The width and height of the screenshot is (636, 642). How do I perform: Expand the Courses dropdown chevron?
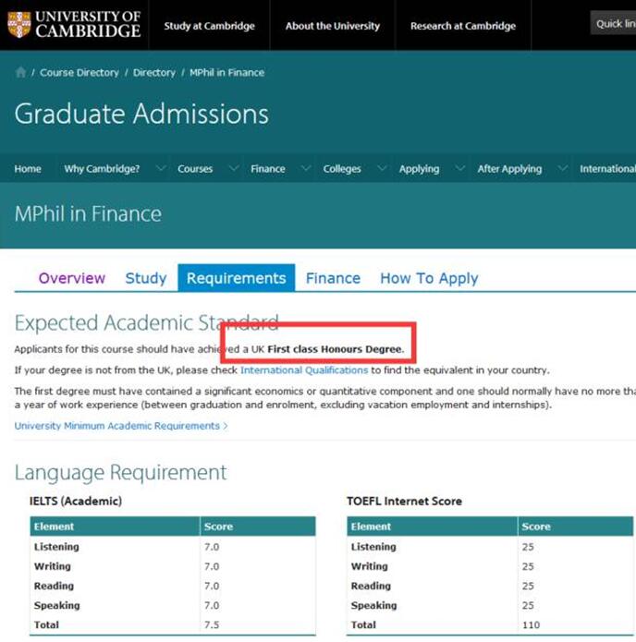pyautogui.click(x=233, y=168)
